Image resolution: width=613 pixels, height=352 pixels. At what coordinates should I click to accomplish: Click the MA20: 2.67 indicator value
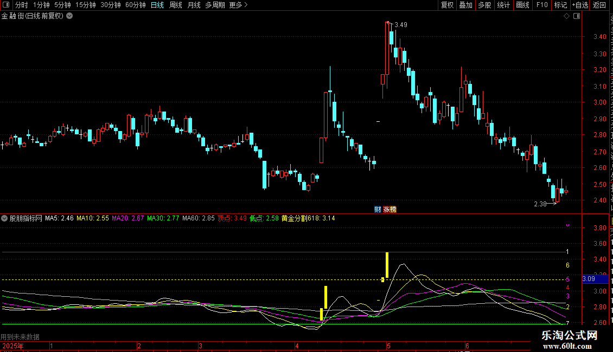point(128,218)
